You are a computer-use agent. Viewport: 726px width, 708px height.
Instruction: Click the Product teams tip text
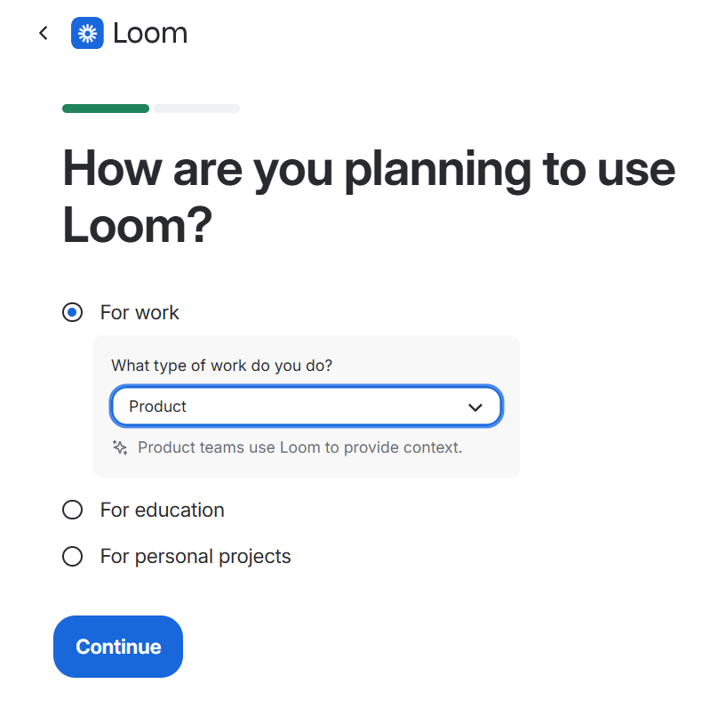click(299, 447)
